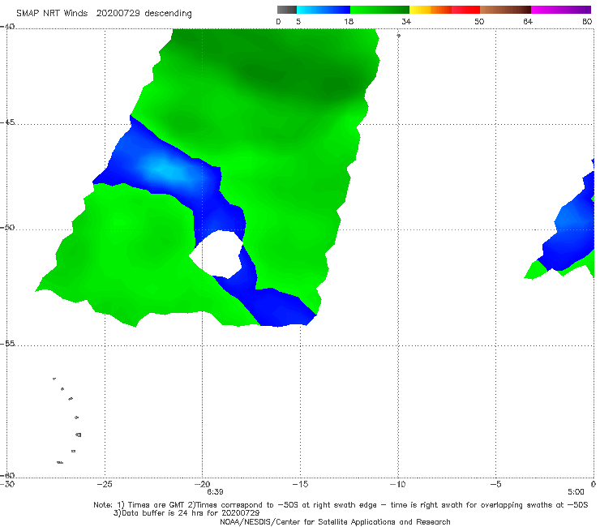Click the gray 0–5 segment of the color bar
The width and height of the screenshot is (600, 527).
[x=286, y=10]
